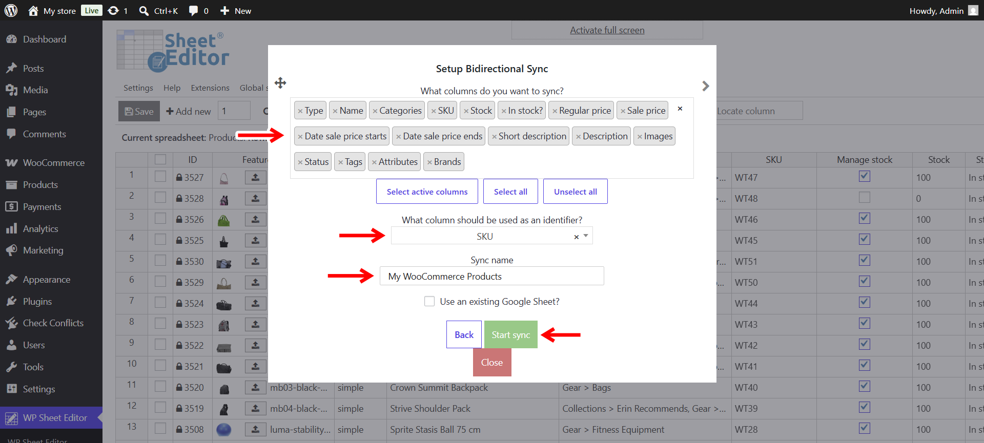Click the Back button
This screenshot has width=984, height=443.
pyautogui.click(x=464, y=334)
